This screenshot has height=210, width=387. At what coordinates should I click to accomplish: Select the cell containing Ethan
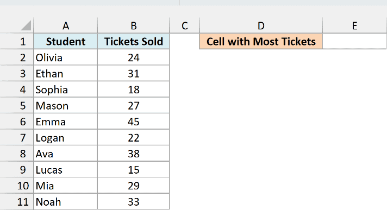[x=65, y=73]
